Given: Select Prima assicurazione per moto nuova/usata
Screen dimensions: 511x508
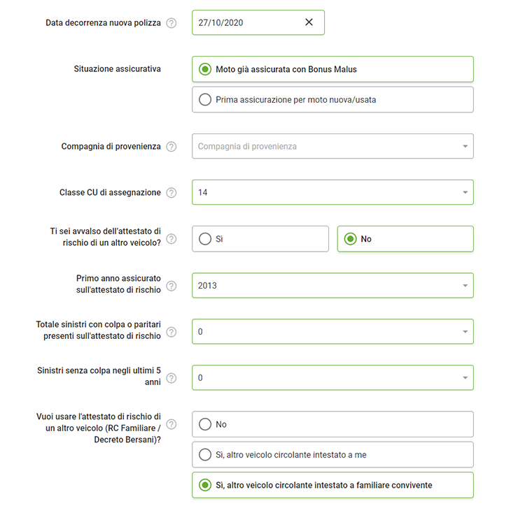Looking at the screenshot, I should click(205, 100).
